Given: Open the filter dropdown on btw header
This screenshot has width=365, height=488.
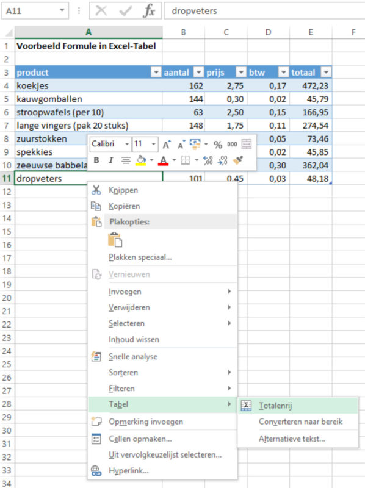Looking at the screenshot, I should point(283,72).
